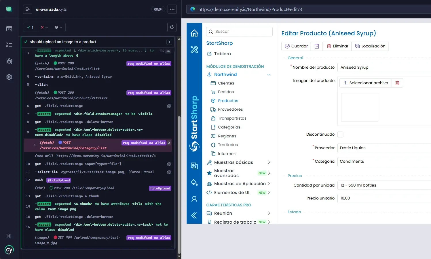Click the apply changes clipboard icon
The height and width of the screenshot is (259, 431).
(317, 46)
